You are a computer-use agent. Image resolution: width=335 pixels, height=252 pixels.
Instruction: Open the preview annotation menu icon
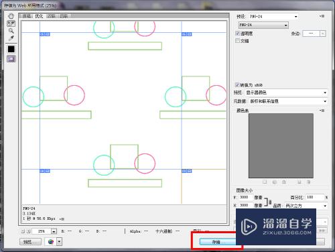click(x=62, y=219)
